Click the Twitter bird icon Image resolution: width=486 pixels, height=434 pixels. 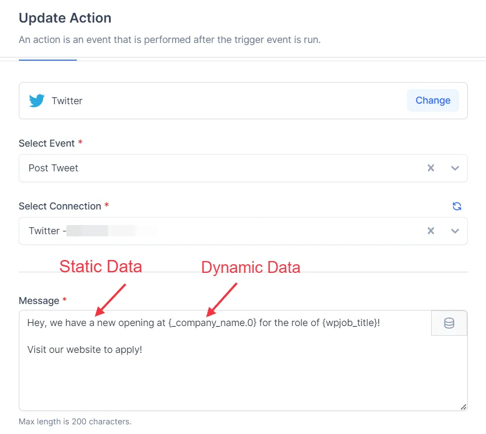click(x=37, y=100)
